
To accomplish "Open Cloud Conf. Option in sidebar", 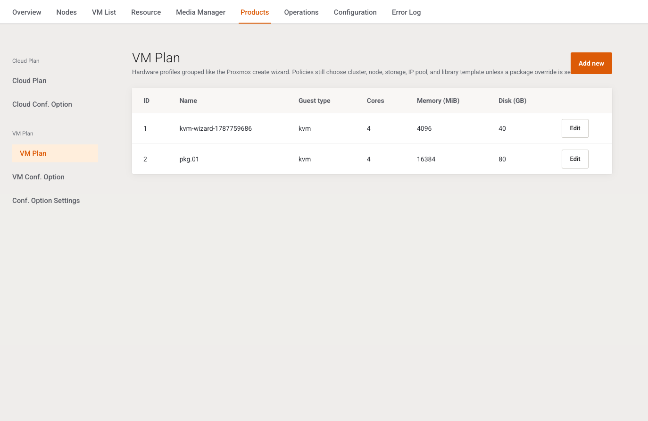I will pos(42,104).
